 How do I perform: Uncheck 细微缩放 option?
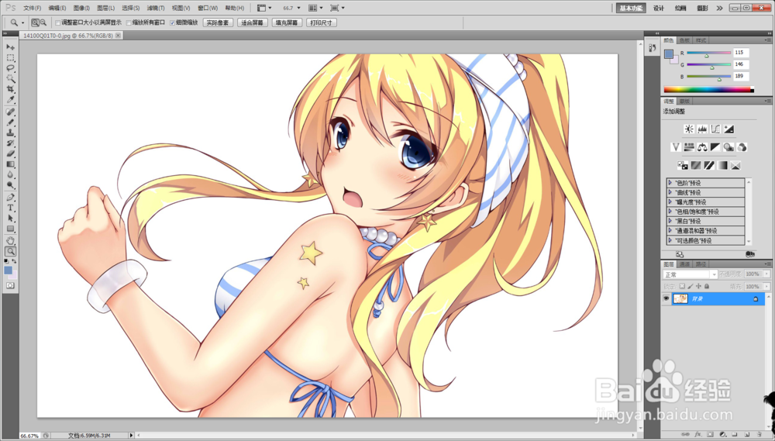click(172, 22)
